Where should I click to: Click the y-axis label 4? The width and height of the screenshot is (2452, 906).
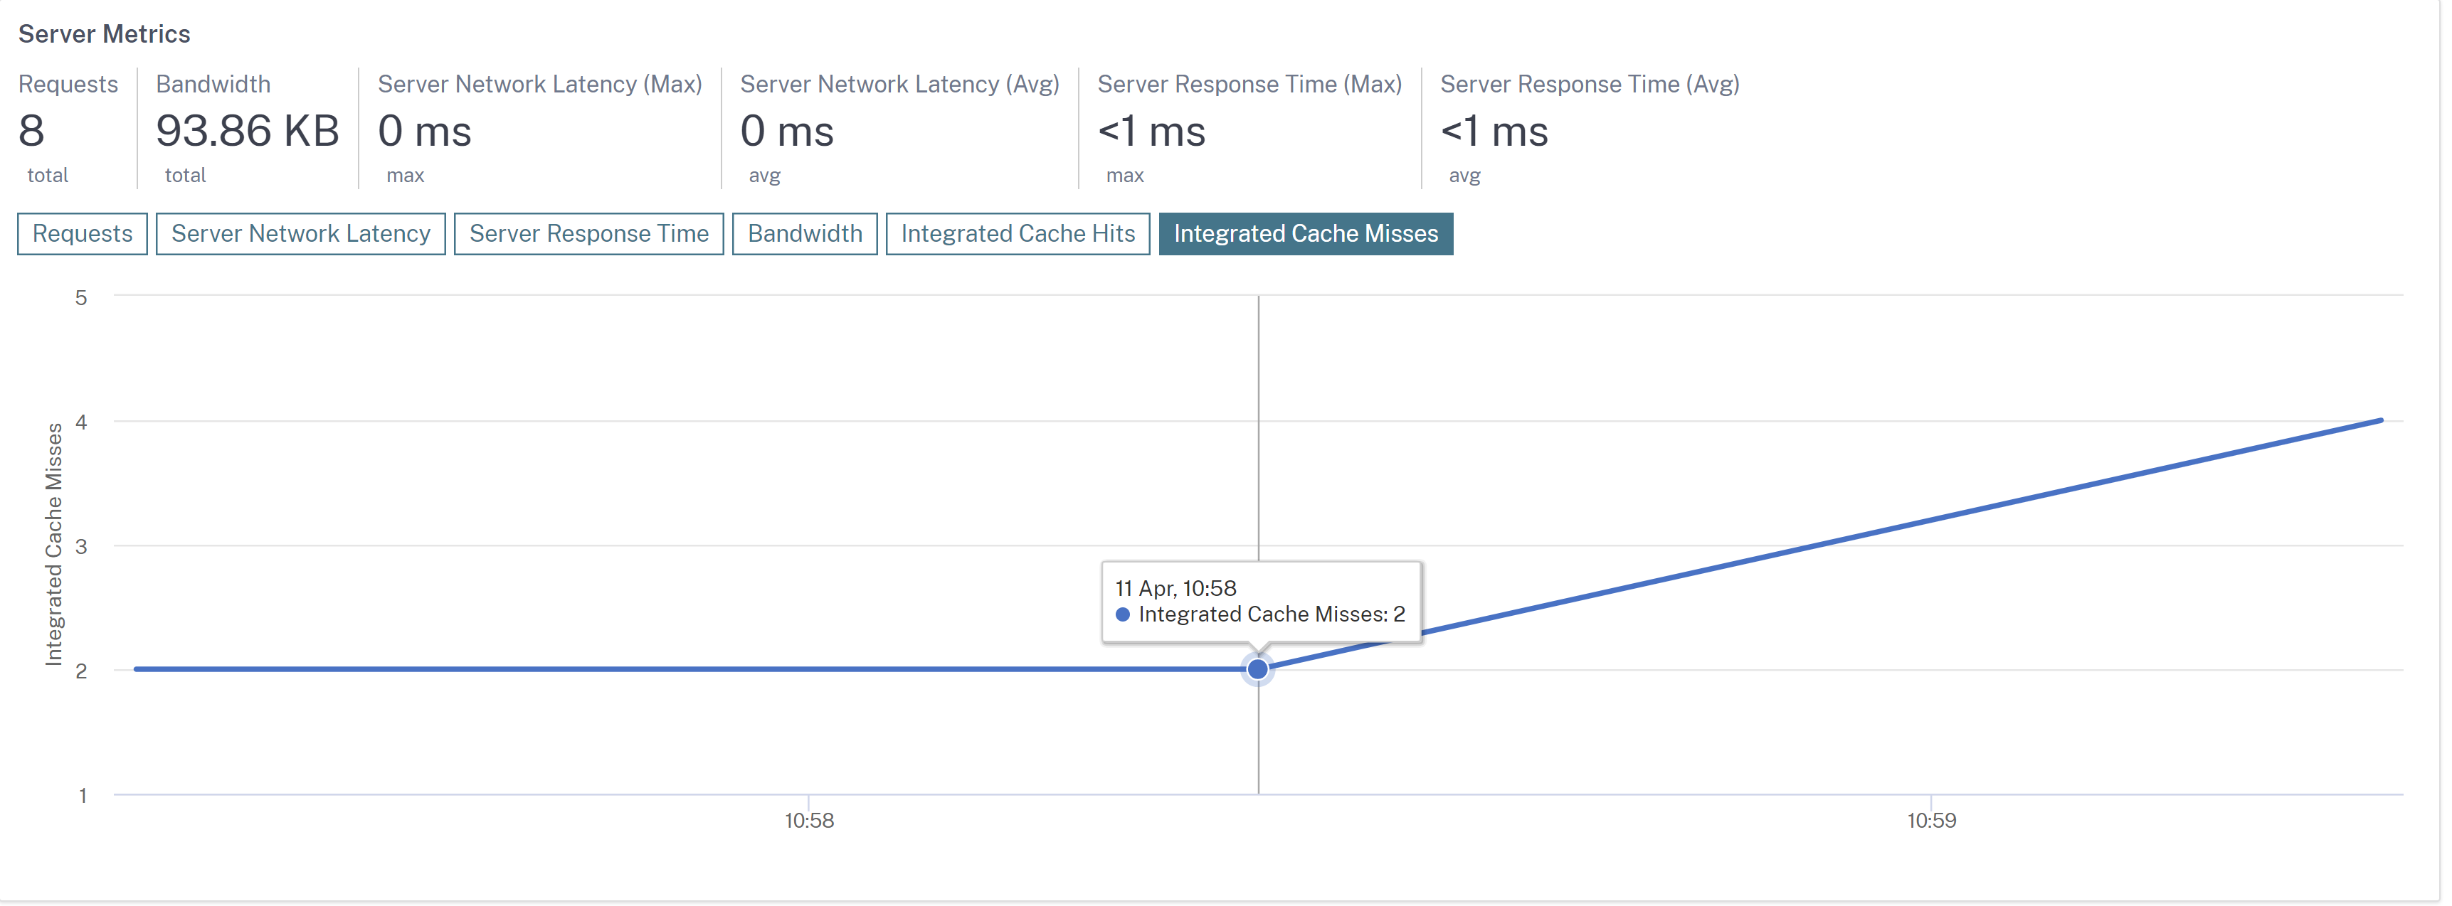point(81,422)
